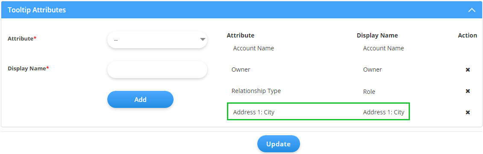Click the Display Name required field label
Image resolution: width=483 pixels, height=154 pixels.
[x=28, y=68]
